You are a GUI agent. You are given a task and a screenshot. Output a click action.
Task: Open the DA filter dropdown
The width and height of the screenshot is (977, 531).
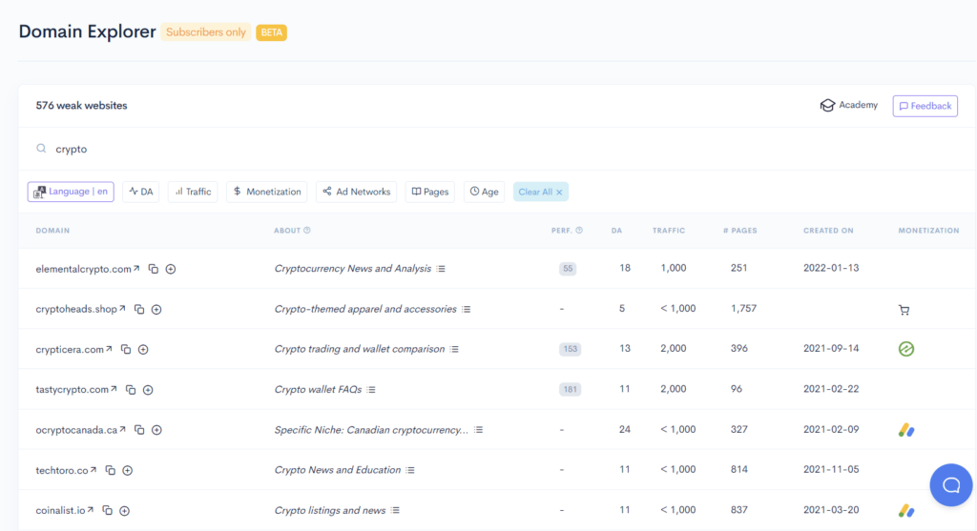click(141, 192)
